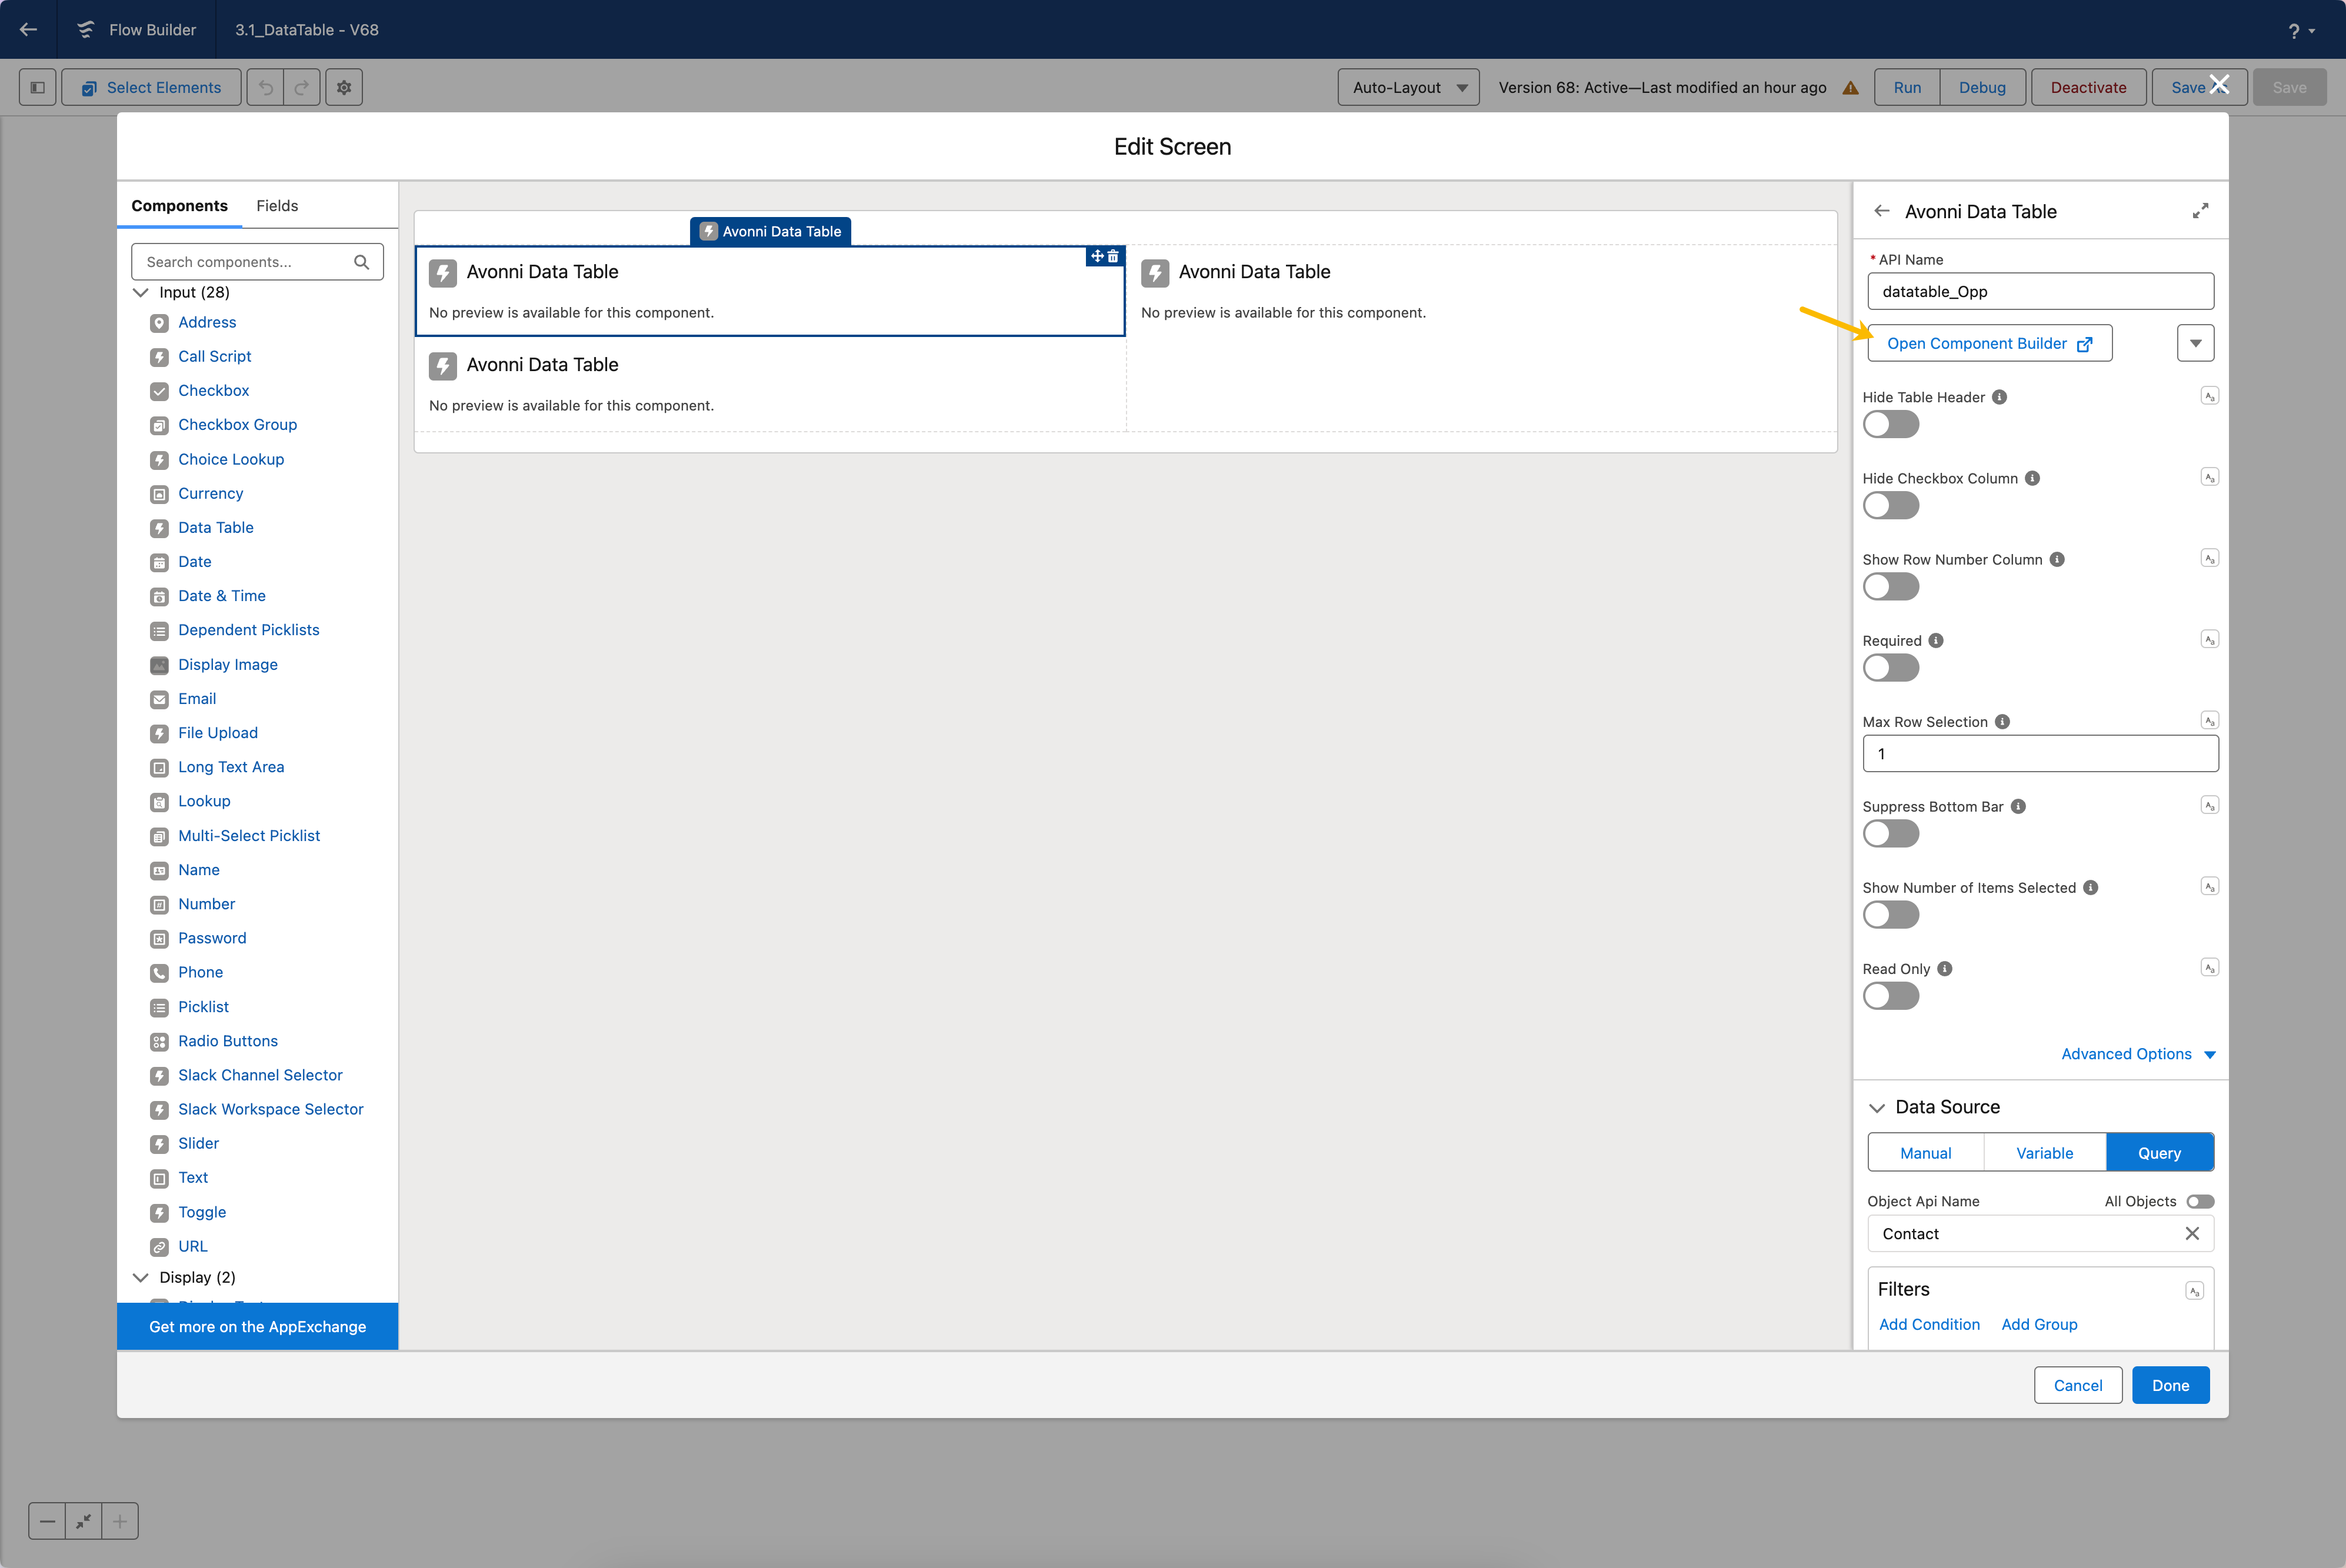Zoom out canvas with minus button

(47, 1521)
